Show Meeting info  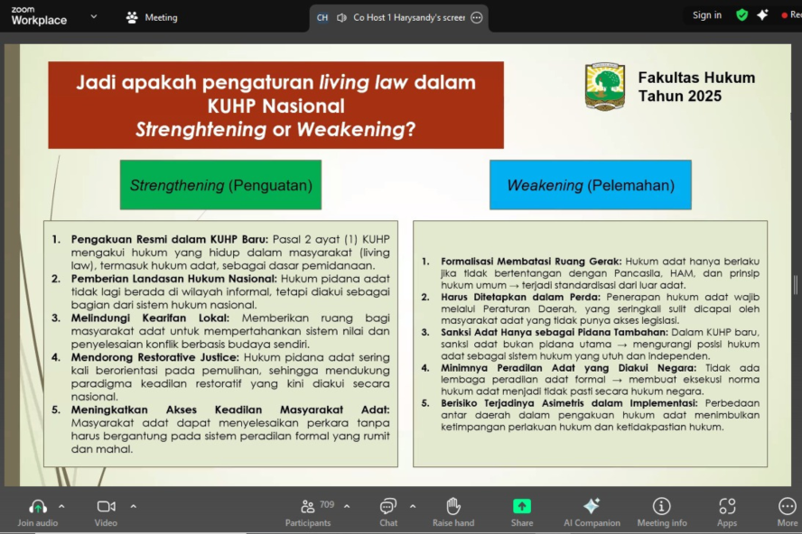[x=661, y=507]
